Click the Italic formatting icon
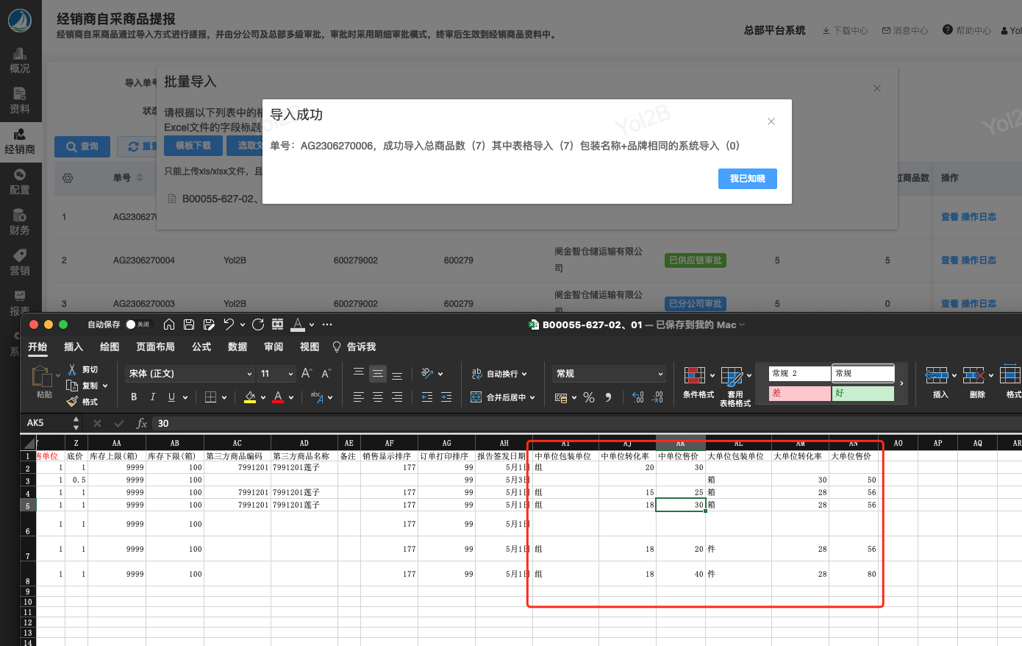Screen dimensions: 1022x646 point(152,397)
